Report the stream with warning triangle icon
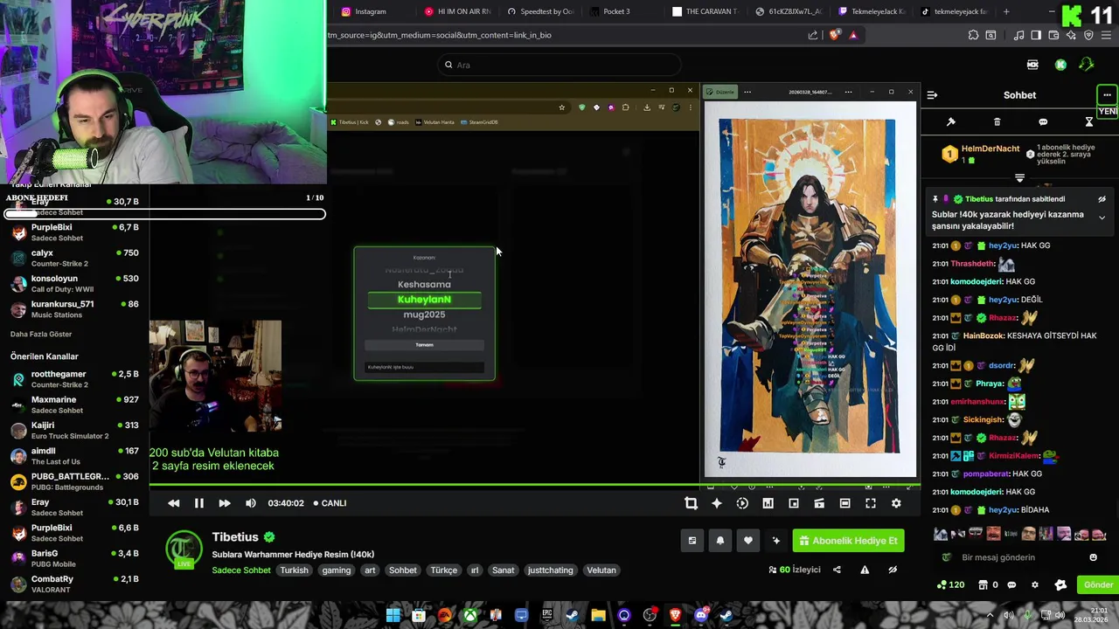Image resolution: width=1119 pixels, height=629 pixels. [865, 570]
